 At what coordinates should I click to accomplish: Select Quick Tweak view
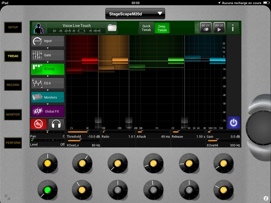(146, 28)
